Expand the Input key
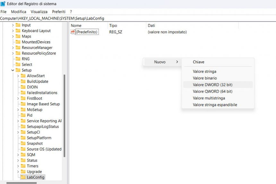 13,25
